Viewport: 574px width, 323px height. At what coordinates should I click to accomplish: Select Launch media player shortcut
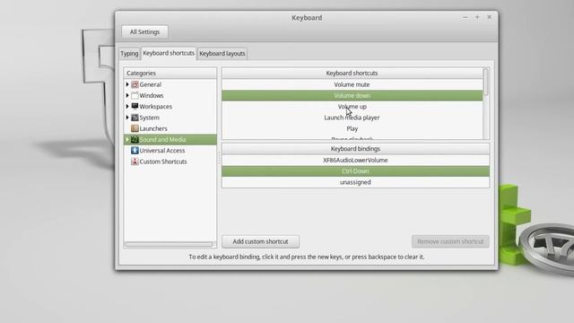click(352, 118)
